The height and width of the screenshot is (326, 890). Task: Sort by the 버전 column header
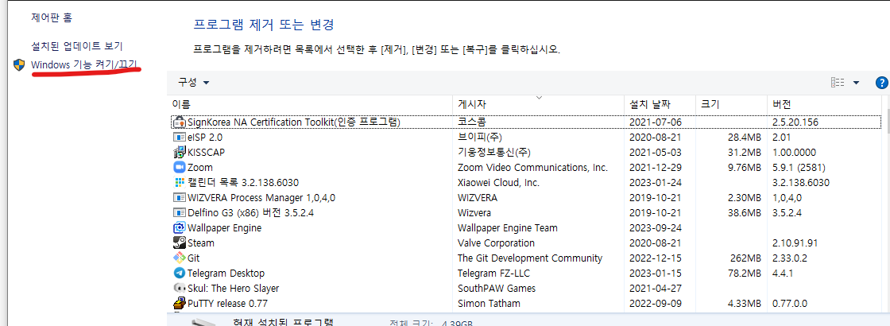pyautogui.click(x=824, y=104)
